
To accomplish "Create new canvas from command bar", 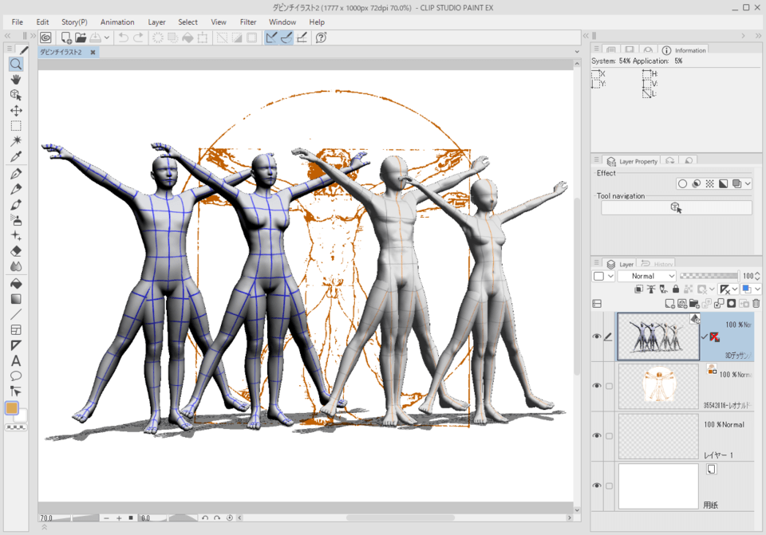I will pyautogui.click(x=66, y=37).
